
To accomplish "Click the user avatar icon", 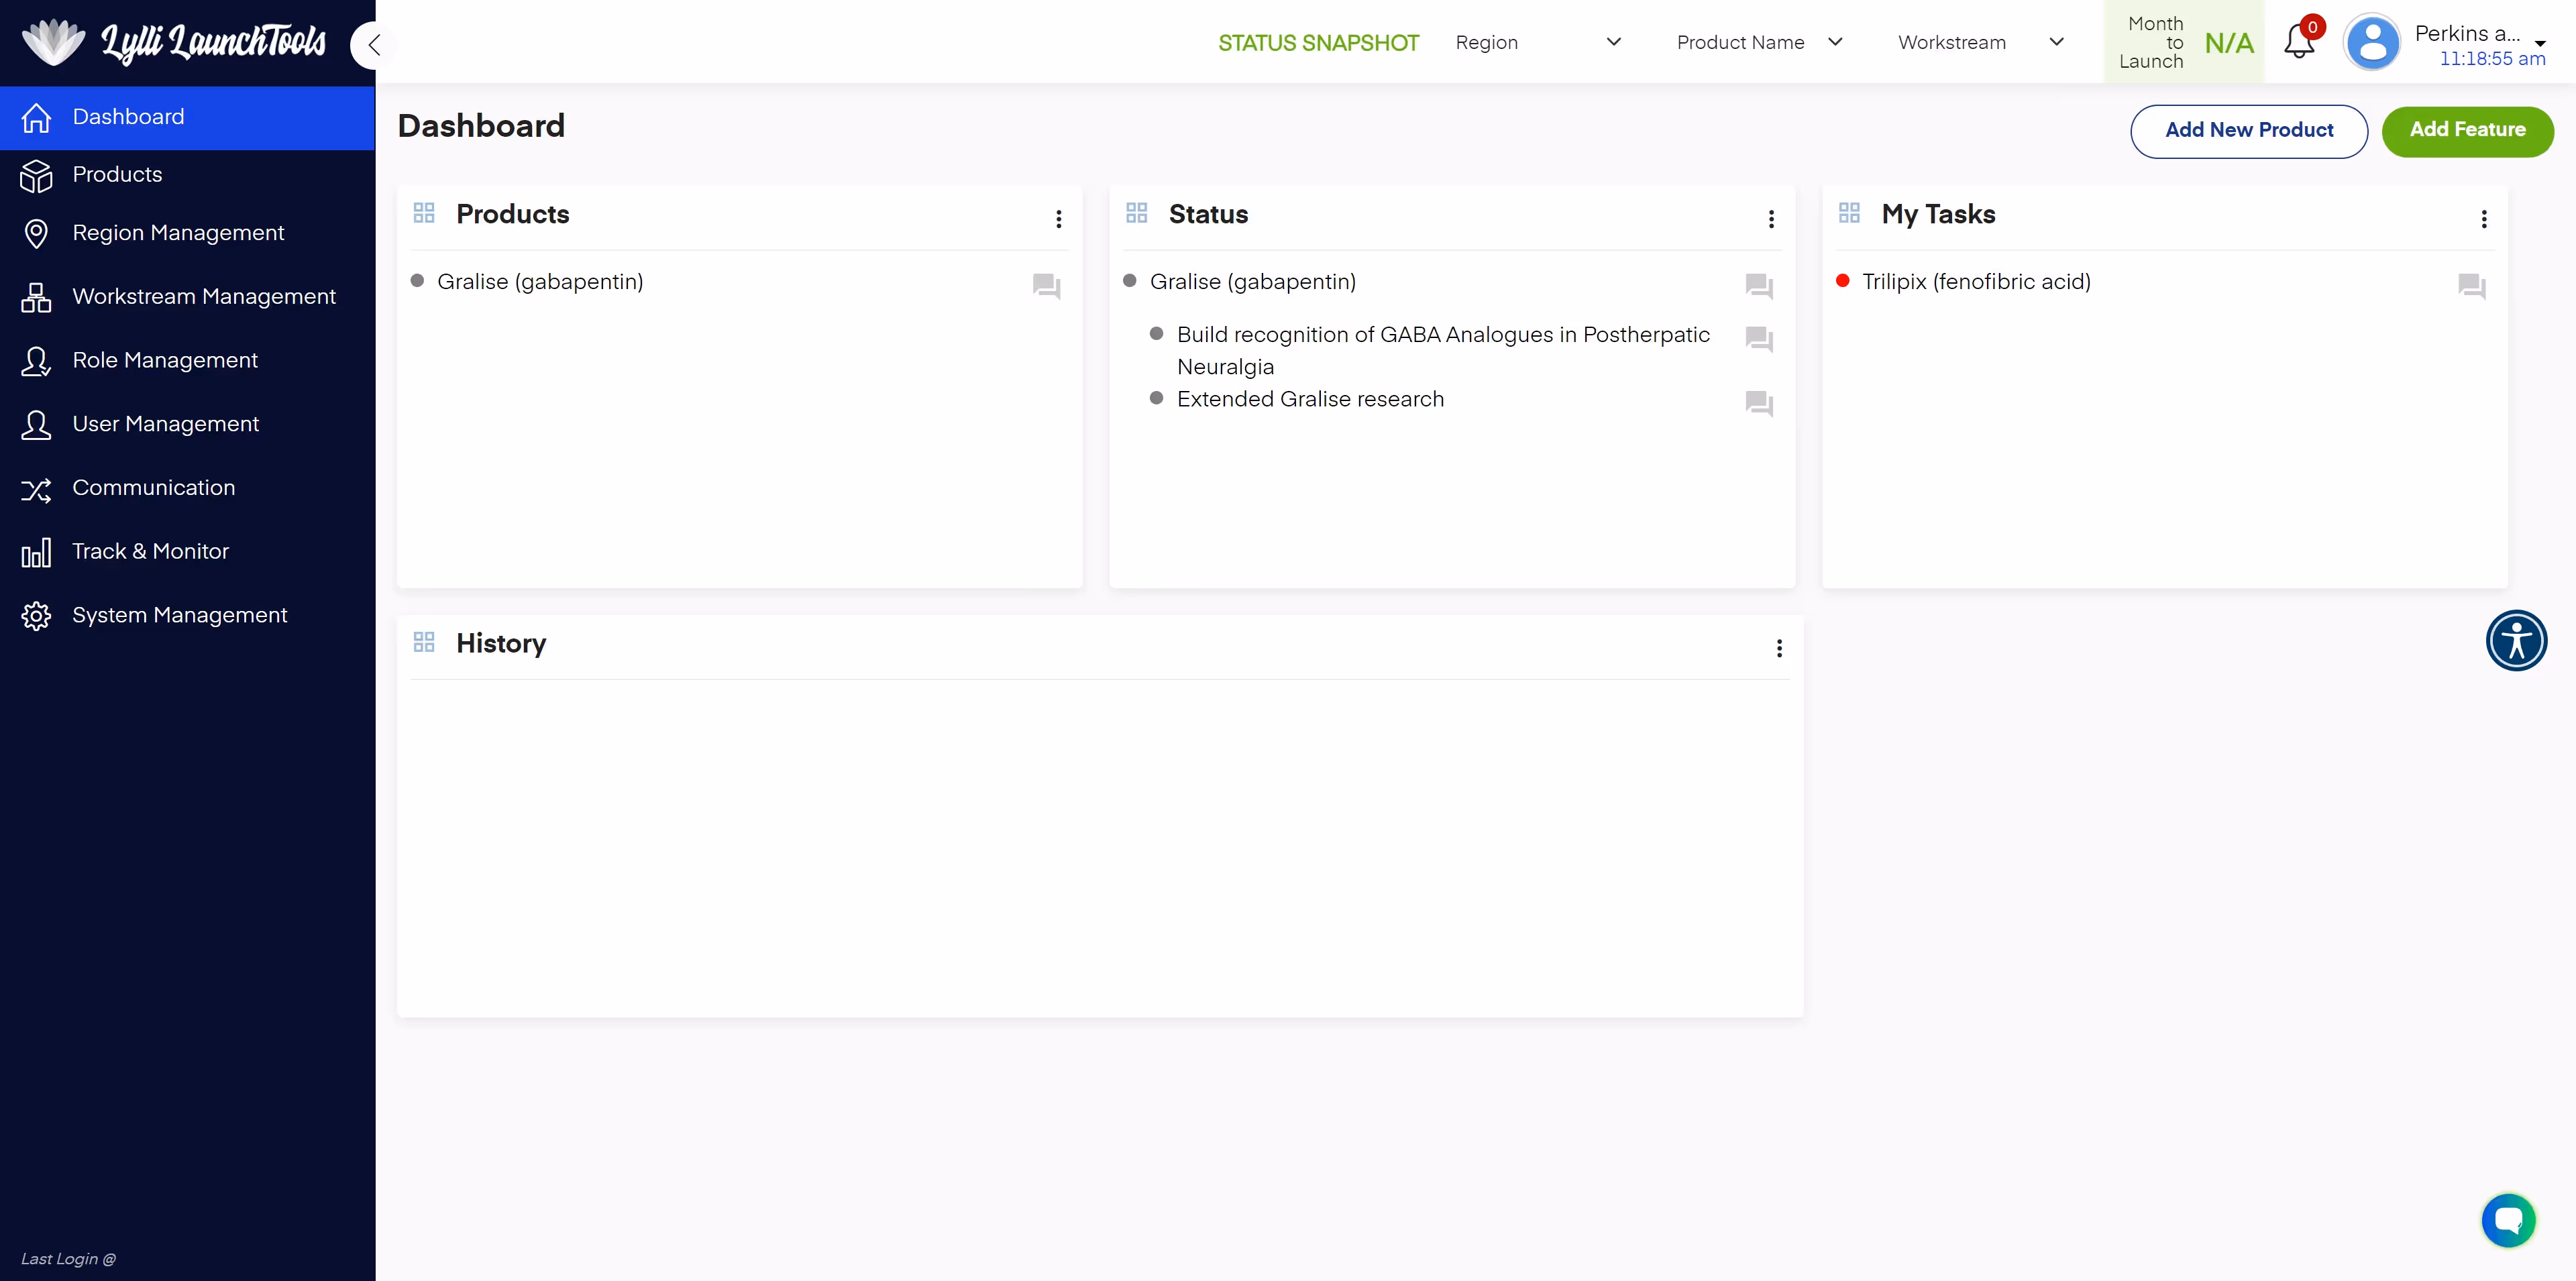I will 2372,43.
